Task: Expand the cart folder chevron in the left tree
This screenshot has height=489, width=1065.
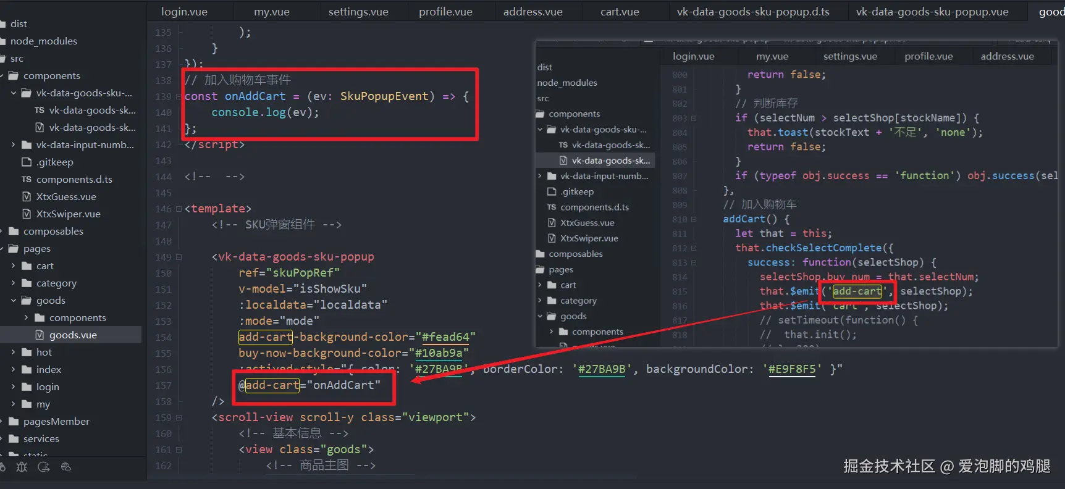Action: tap(14, 265)
